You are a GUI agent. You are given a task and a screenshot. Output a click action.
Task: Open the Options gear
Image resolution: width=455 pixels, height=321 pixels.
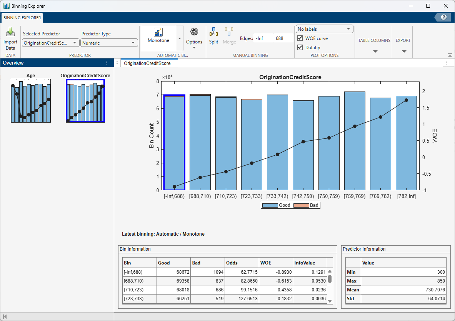[194, 32]
